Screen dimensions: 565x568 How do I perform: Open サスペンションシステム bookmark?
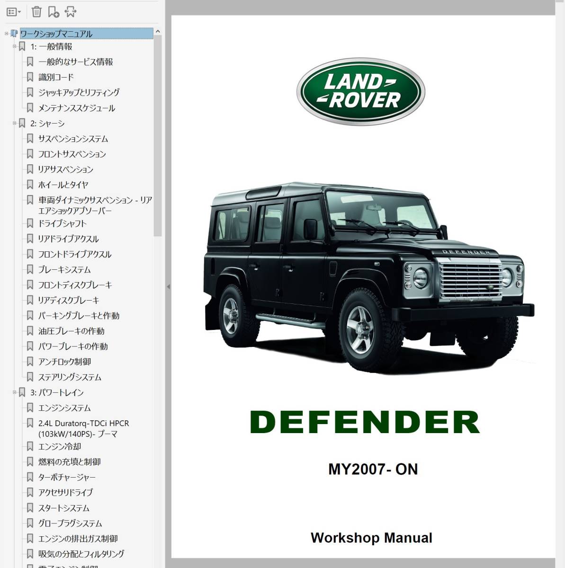(x=73, y=139)
